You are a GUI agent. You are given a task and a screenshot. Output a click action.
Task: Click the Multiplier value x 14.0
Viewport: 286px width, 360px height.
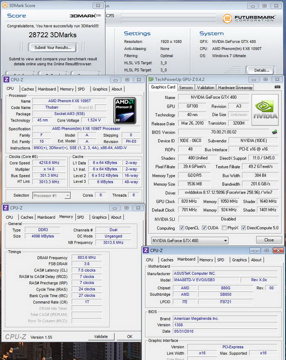click(49, 169)
